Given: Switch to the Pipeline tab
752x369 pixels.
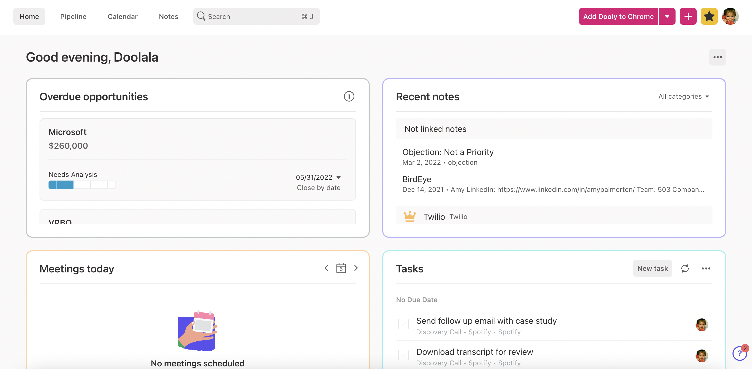Looking at the screenshot, I should tap(73, 16).
